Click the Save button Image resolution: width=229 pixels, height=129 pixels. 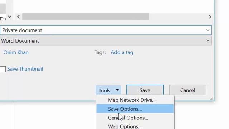[145, 90]
